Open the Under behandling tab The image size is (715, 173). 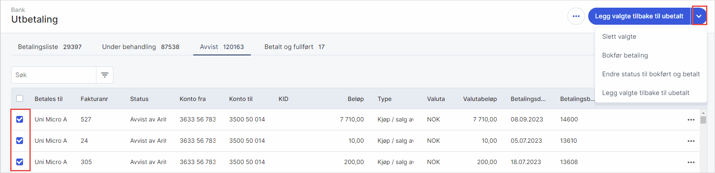(140, 47)
